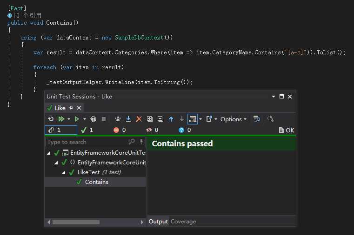Click the blue download-arrow import icon

pos(128,119)
